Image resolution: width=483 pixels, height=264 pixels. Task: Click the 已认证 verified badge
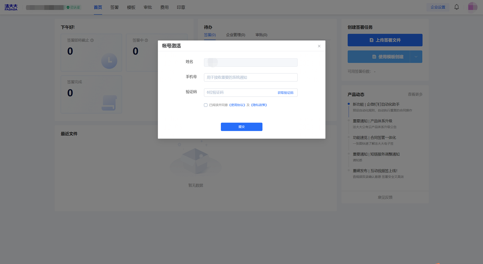(73, 7)
